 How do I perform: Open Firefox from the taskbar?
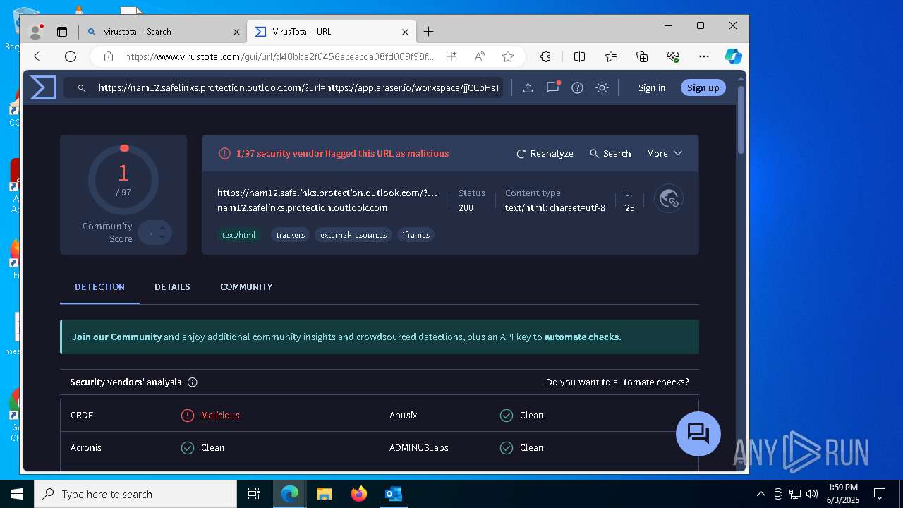click(x=358, y=494)
